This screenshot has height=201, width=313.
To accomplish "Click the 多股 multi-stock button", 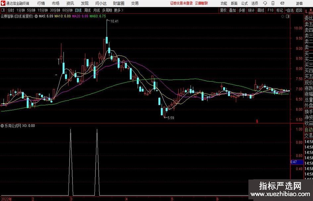I will 242,10.
